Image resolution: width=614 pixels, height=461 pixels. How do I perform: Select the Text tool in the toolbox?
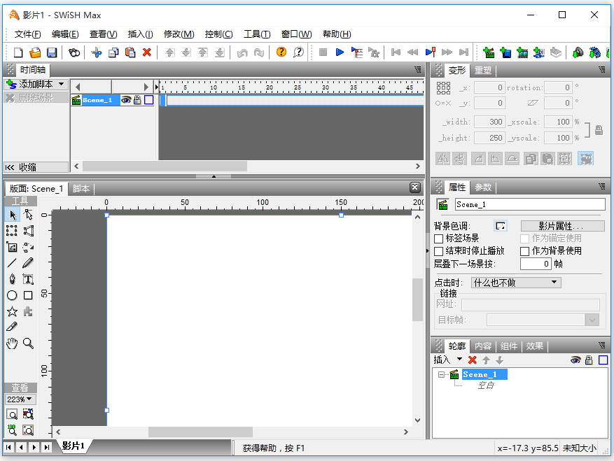click(x=28, y=279)
